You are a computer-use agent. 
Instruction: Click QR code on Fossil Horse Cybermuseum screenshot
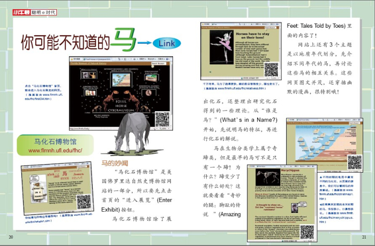(x=162, y=119)
